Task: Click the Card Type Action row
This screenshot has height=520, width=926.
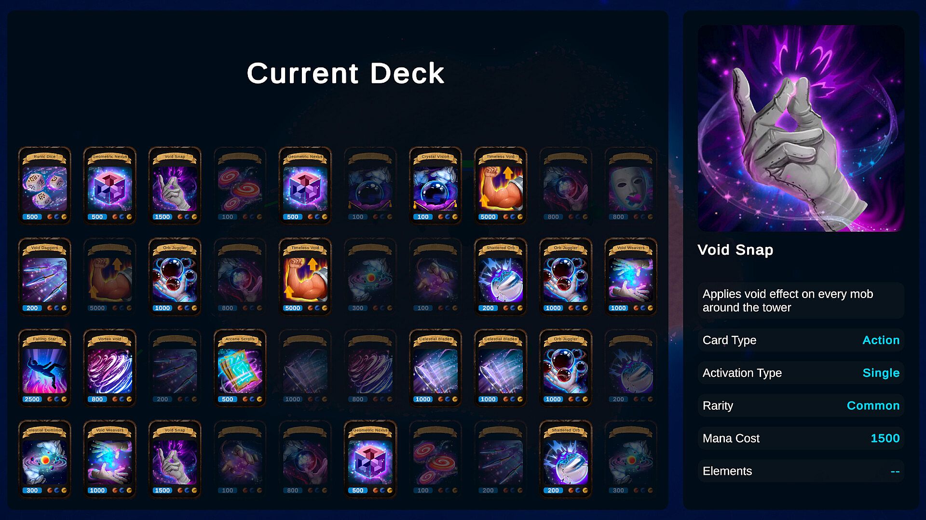Action: pos(801,340)
